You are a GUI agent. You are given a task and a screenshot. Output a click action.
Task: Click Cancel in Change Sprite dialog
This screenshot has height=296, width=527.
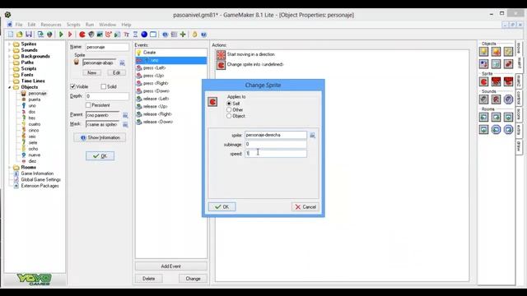pos(305,206)
